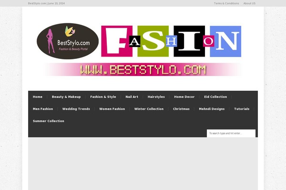Open the Hairstyles category

tap(156, 97)
